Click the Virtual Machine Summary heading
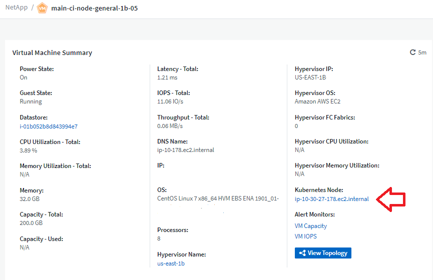The height and width of the screenshot is (280, 433). pos(52,52)
